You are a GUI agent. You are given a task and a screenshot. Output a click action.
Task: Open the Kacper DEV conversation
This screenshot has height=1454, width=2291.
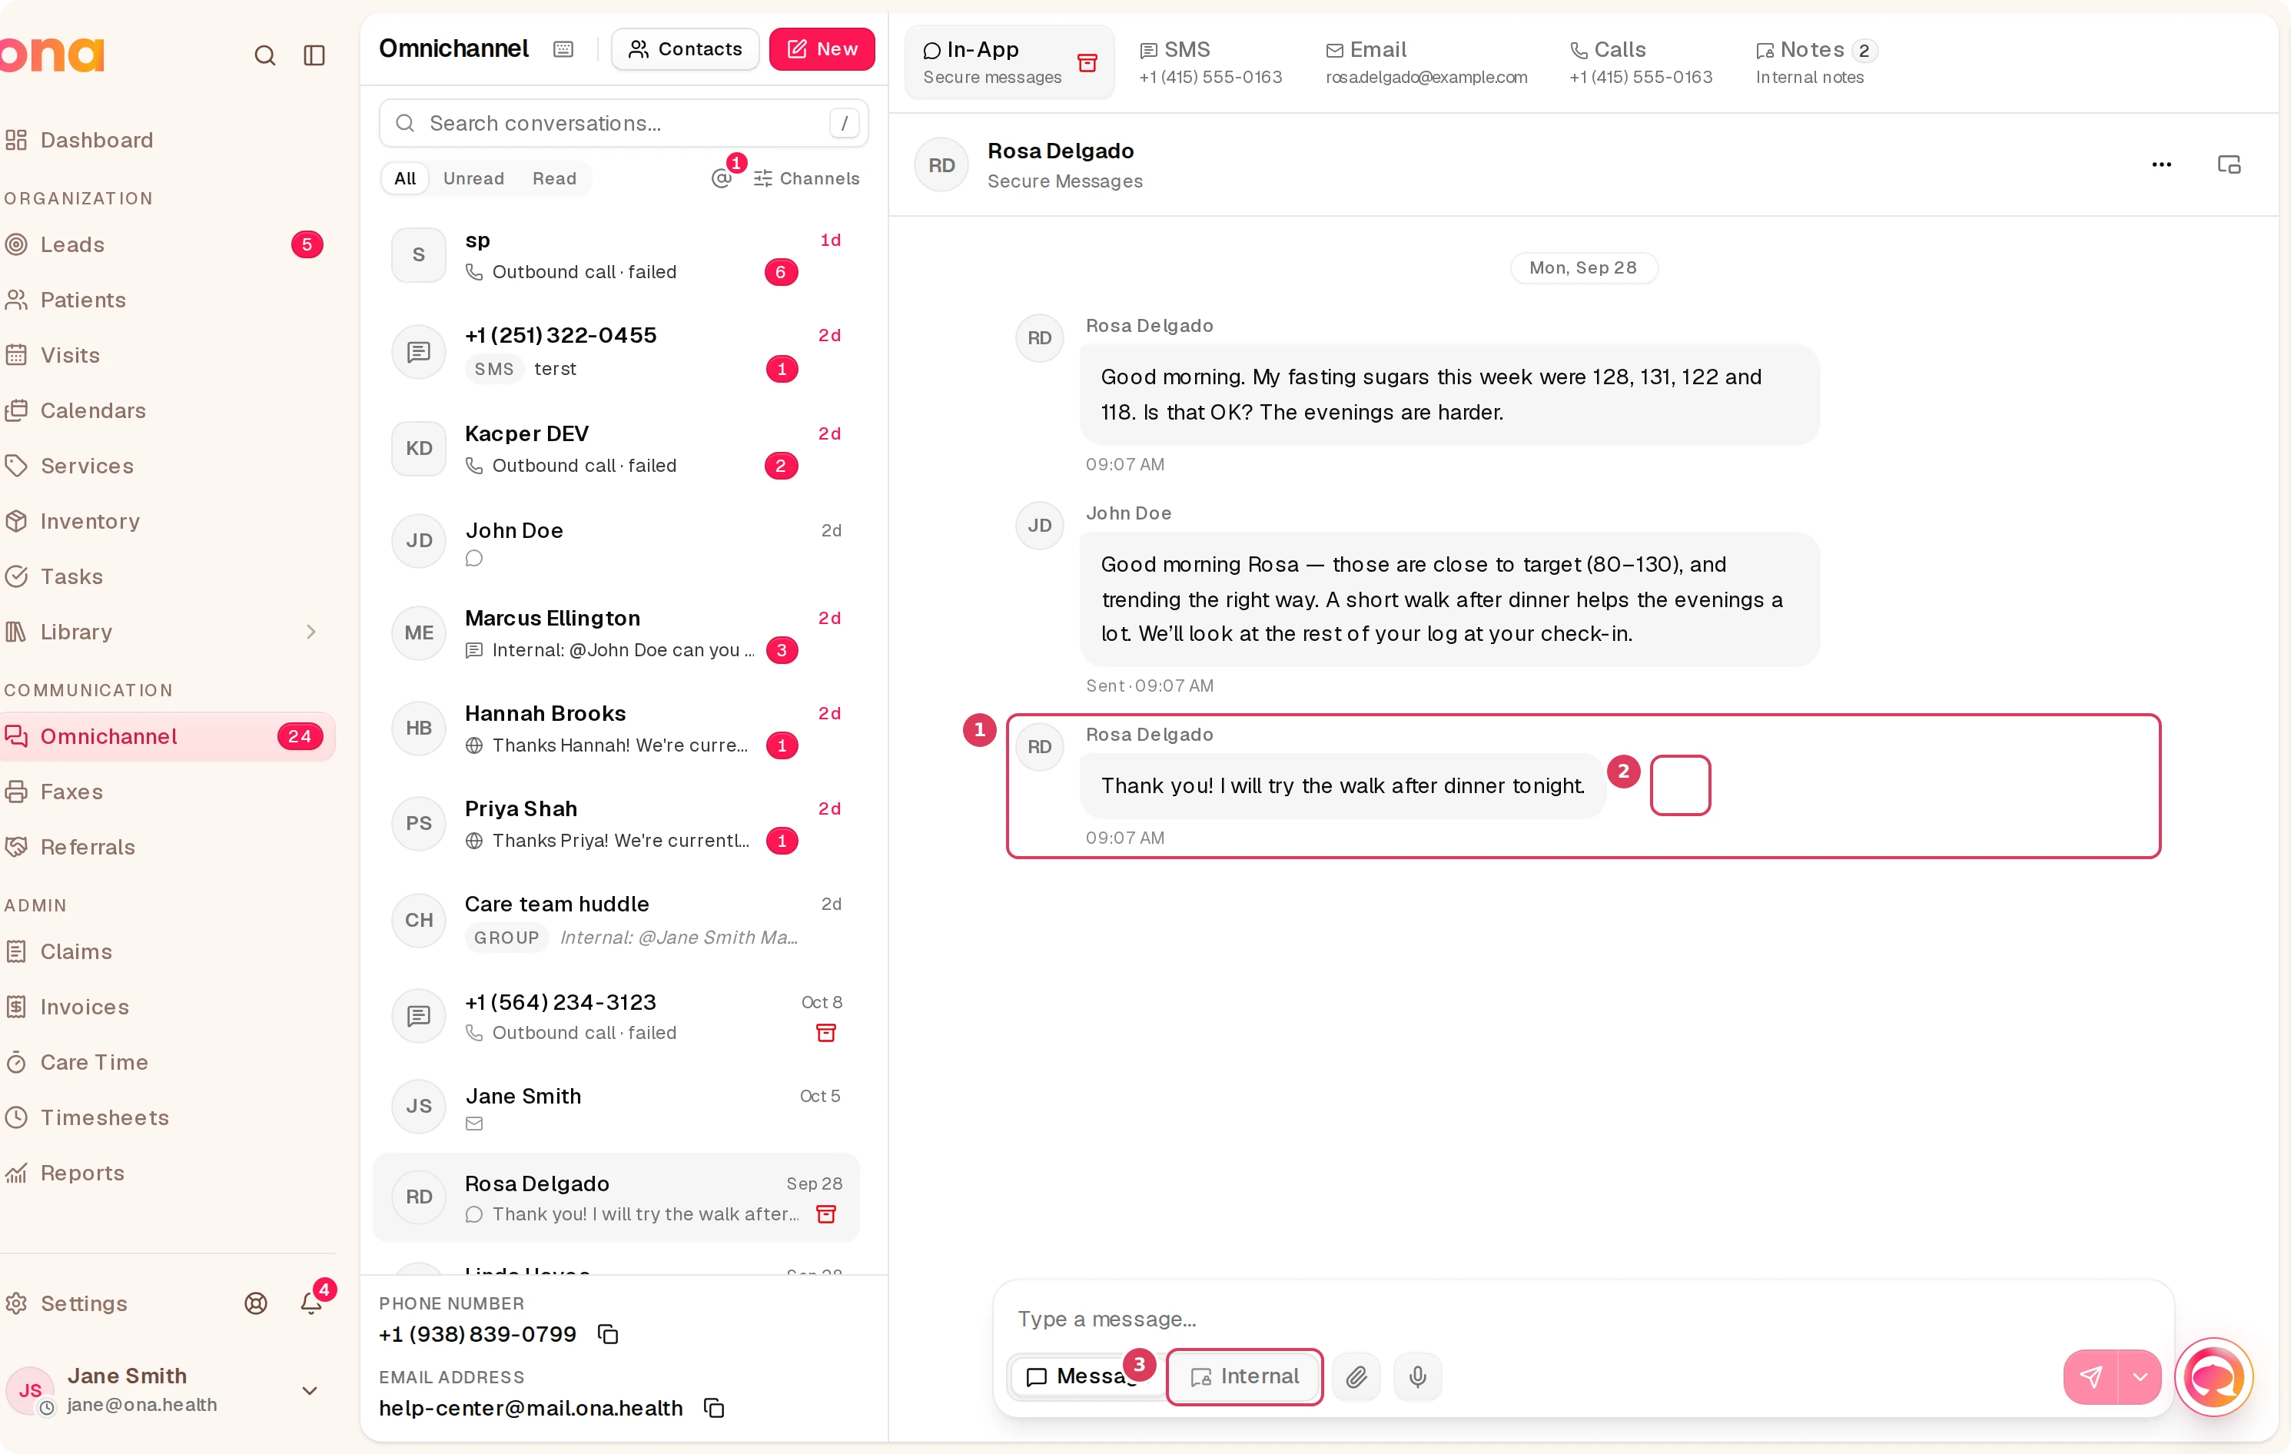(616, 448)
